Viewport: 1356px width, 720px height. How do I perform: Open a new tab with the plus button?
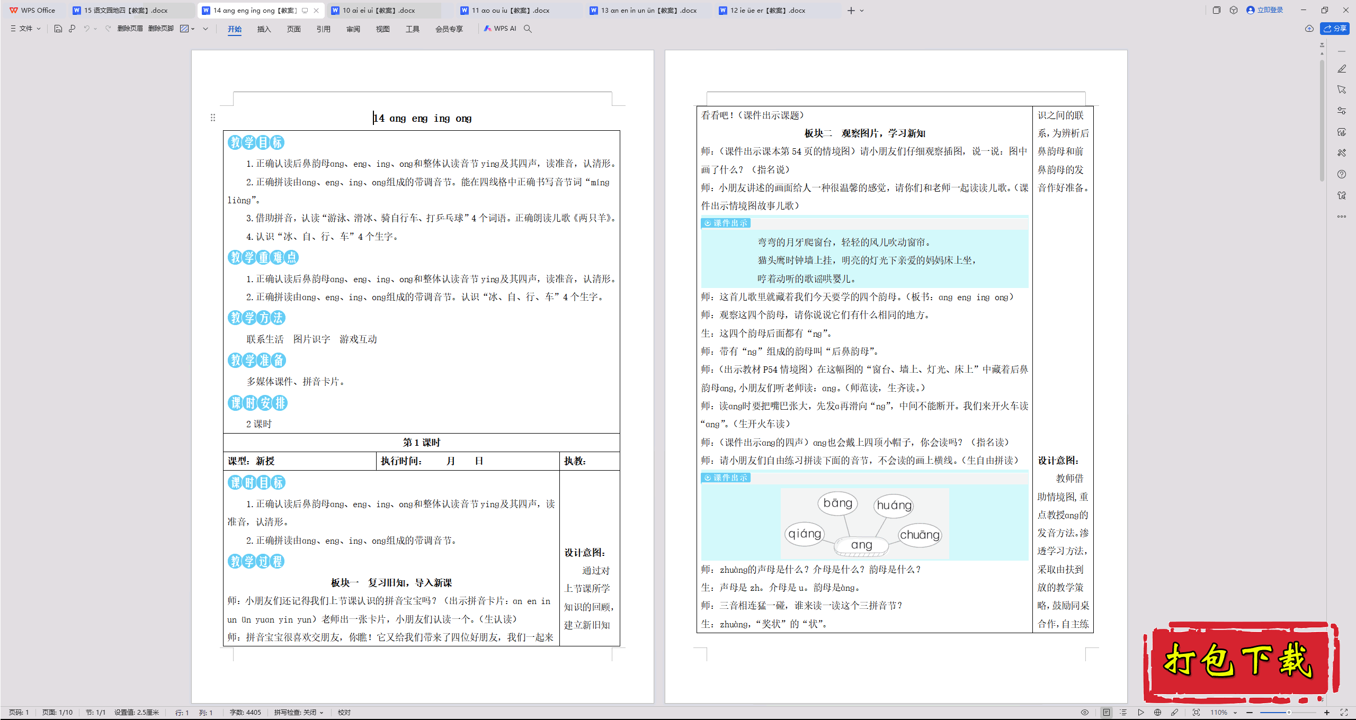[x=851, y=11]
